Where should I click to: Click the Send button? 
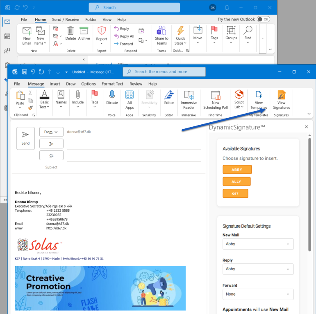tap(25, 138)
